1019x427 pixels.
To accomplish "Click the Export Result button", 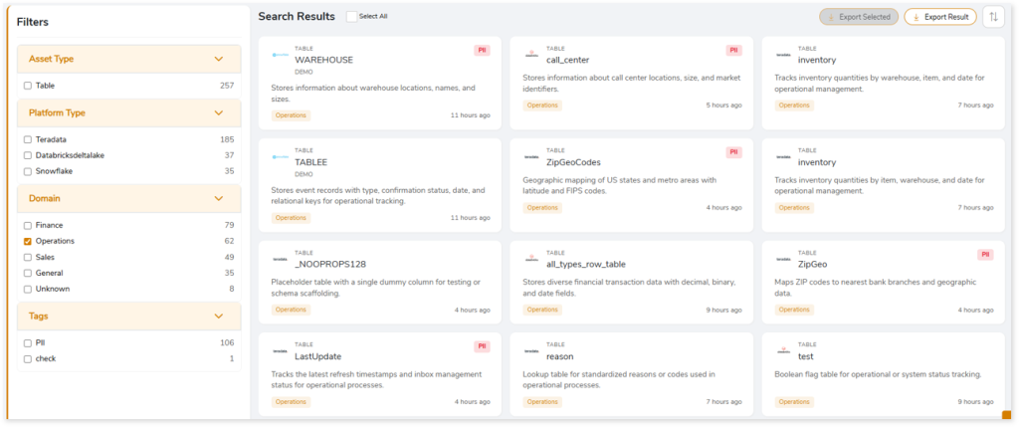I will pyautogui.click(x=939, y=17).
